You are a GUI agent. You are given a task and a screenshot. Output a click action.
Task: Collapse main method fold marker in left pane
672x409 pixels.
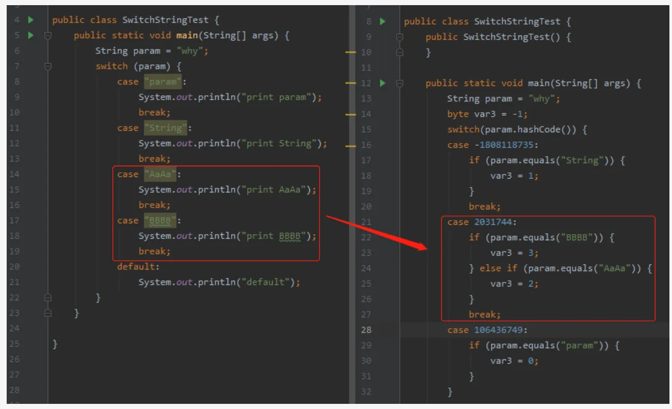[48, 35]
